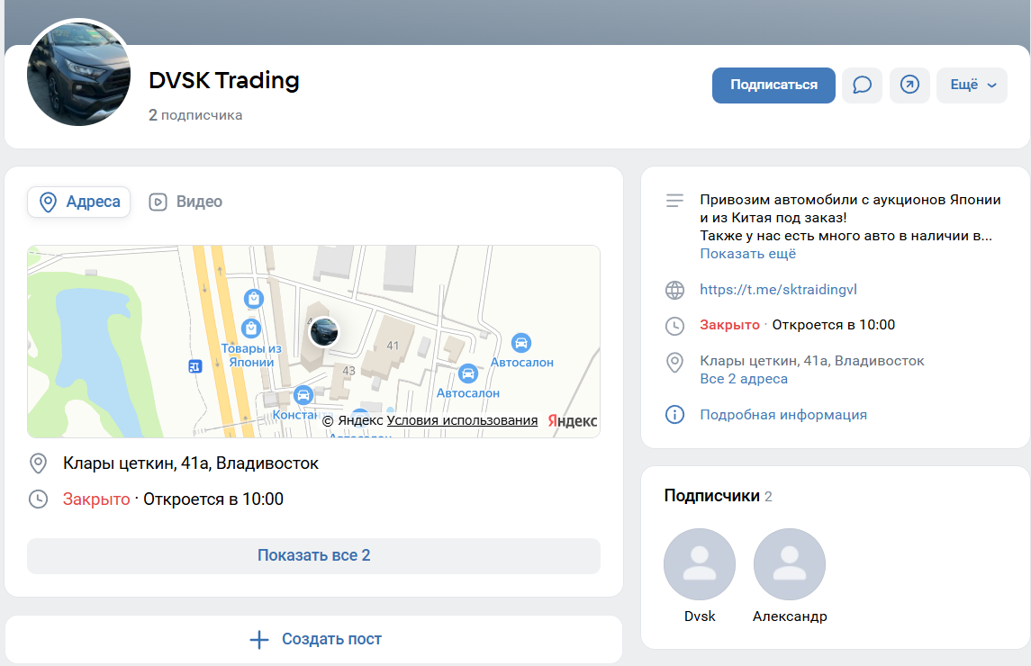
Task: Open Яндекс Условия использования link on map
Action: 462,420
